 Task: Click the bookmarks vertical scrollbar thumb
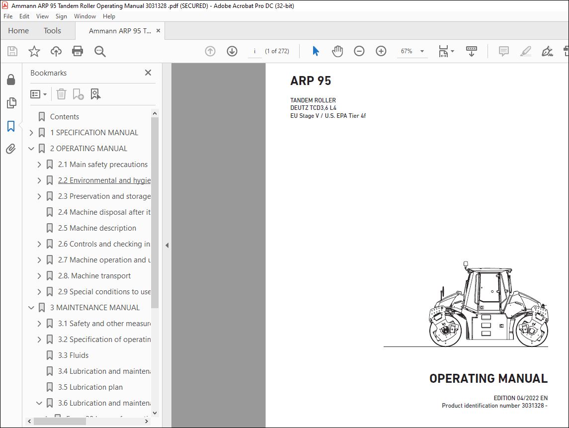(x=155, y=212)
